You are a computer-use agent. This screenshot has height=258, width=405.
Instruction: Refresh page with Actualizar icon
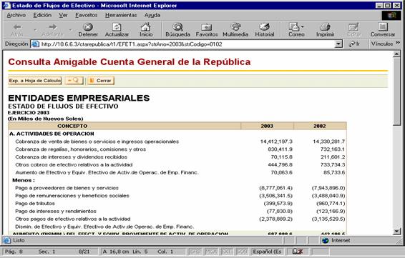117,30
